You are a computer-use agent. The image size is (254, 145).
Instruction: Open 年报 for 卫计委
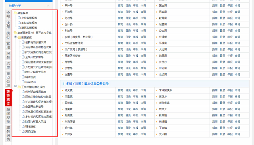[x=136, y=25]
